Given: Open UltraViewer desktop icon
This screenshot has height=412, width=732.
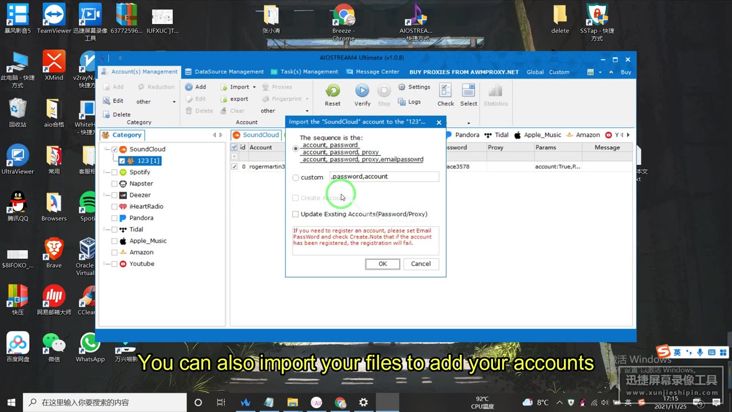Looking at the screenshot, I should pyautogui.click(x=18, y=160).
